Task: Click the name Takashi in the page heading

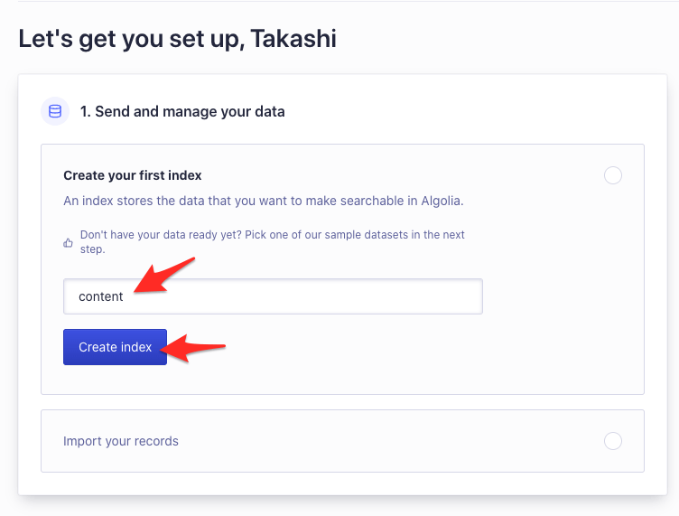Action: click(x=293, y=38)
